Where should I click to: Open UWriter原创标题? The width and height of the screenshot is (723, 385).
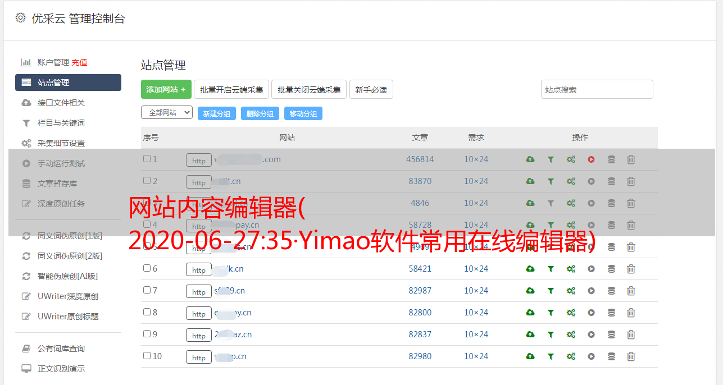(68, 317)
